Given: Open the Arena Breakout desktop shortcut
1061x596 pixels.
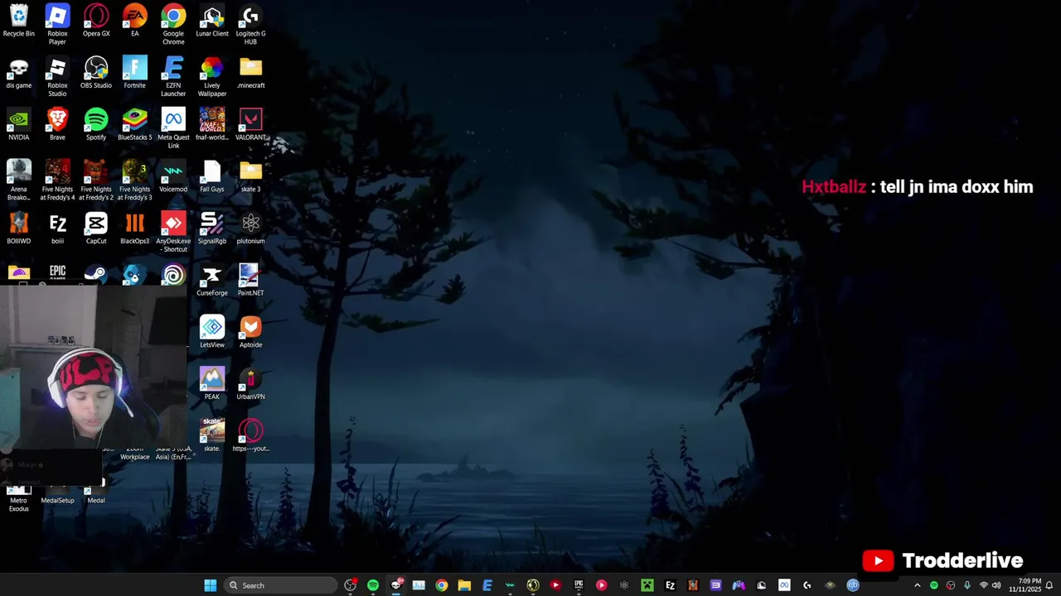Looking at the screenshot, I should point(18,180).
